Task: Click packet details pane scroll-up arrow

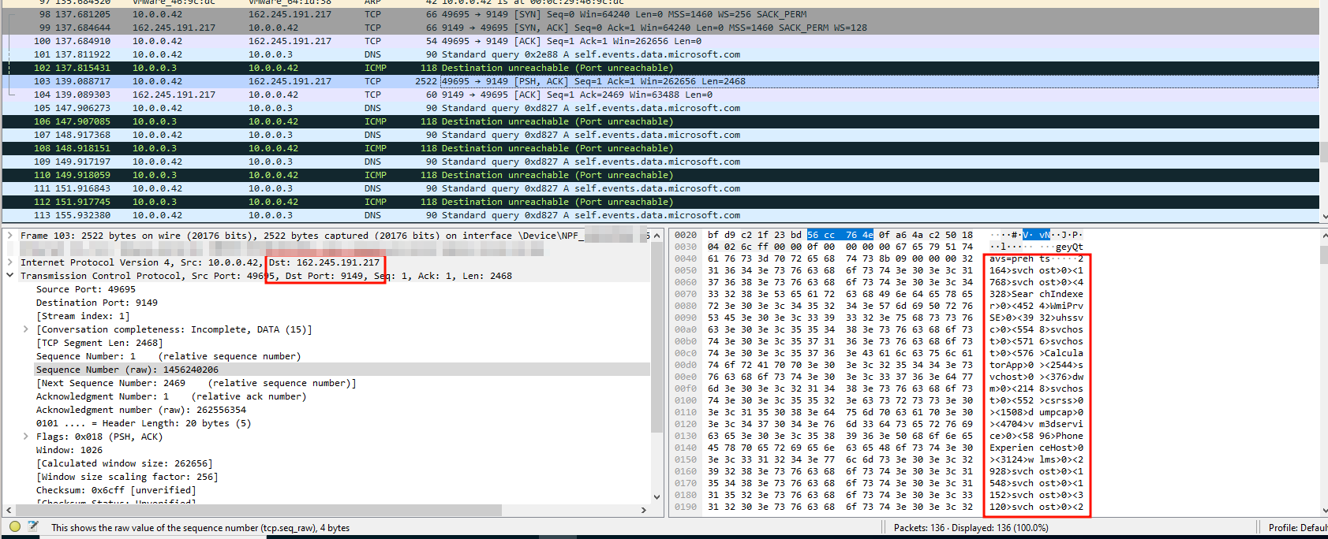Action: pyautogui.click(x=657, y=236)
